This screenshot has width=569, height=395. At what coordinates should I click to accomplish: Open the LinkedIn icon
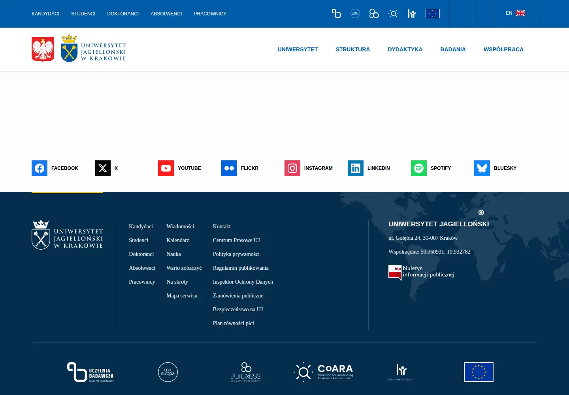pyautogui.click(x=356, y=168)
